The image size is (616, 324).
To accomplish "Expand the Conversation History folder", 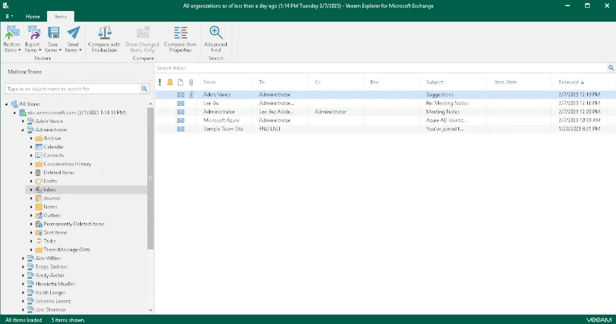I will pyautogui.click(x=31, y=164).
